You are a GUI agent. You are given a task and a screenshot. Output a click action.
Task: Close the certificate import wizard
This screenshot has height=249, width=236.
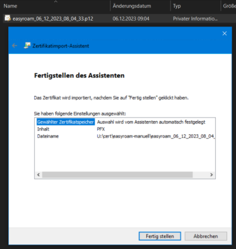[224, 34]
